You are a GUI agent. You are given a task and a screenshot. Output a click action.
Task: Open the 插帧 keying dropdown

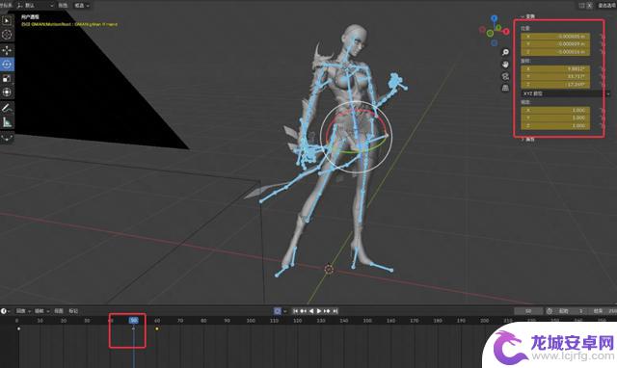pos(41,311)
